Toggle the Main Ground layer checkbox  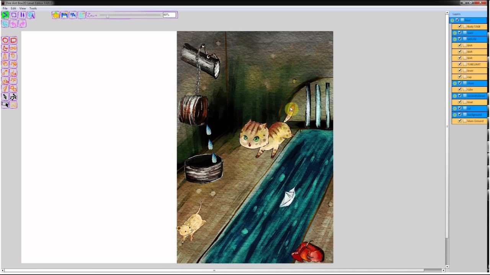click(x=460, y=121)
